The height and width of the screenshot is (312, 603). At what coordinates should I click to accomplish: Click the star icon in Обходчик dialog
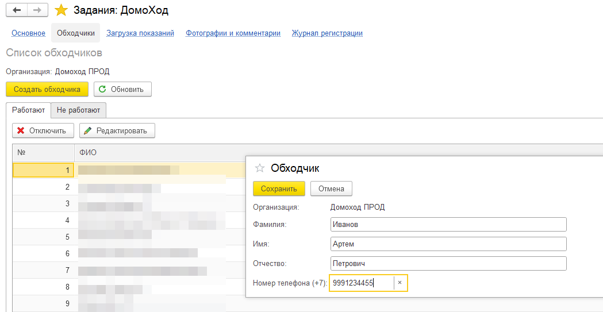tap(260, 168)
